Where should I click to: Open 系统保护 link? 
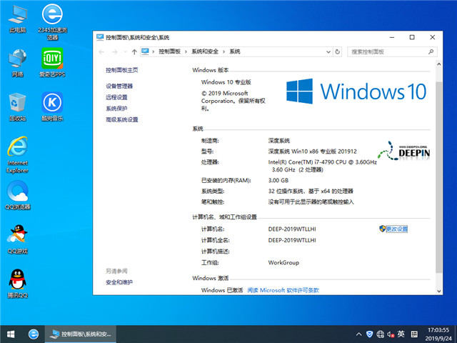pyautogui.click(x=116, y=109)
